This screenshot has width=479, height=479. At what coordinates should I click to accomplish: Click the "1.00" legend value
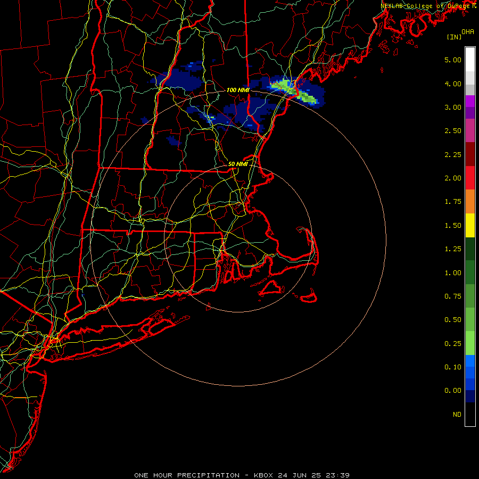[453, 273]
